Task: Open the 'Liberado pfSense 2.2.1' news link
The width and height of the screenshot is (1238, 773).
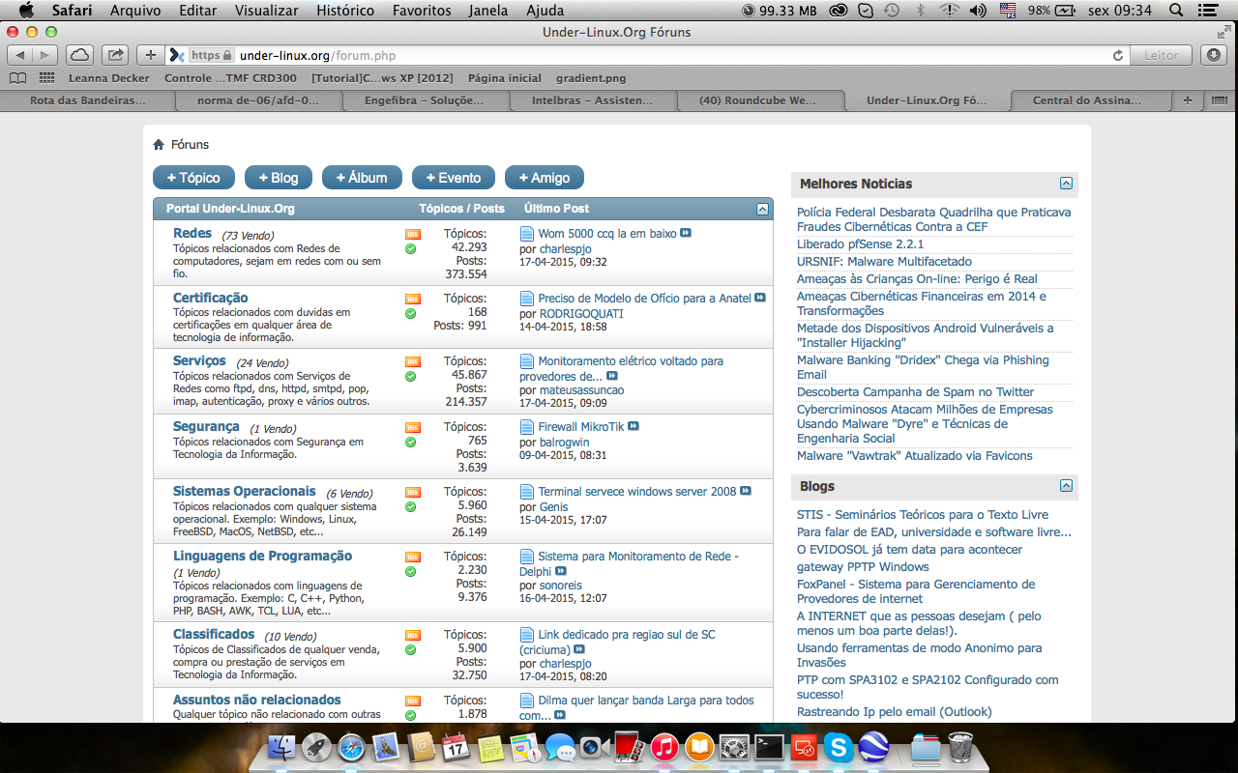Action: pos(860,244)
